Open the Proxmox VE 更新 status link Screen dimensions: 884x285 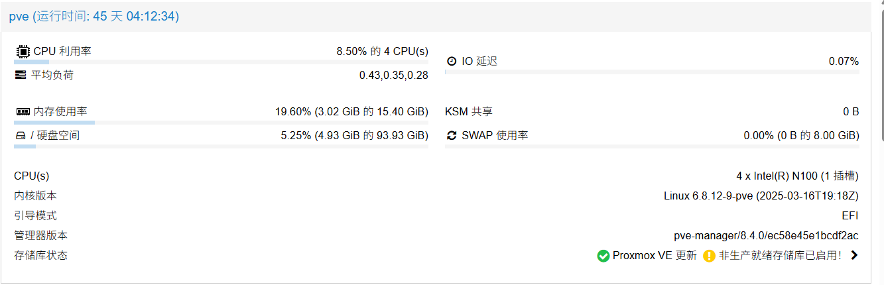click(x=655, y=255)
